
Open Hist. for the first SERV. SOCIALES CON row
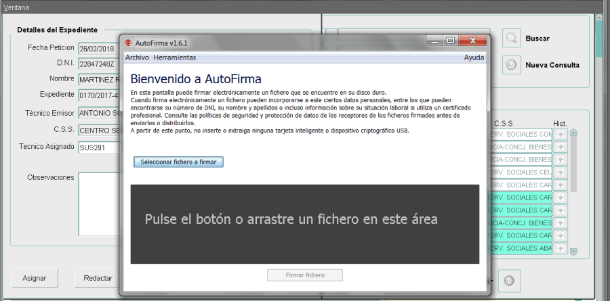click(x=561, y=134)
